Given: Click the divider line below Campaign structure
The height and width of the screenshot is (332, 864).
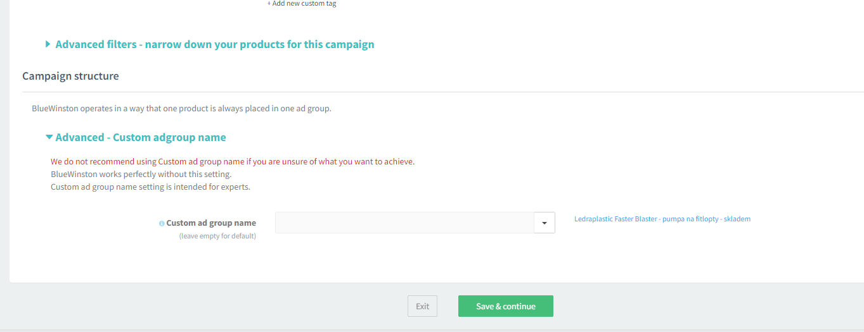Looking at the screenshot, I should coord(443,92).
